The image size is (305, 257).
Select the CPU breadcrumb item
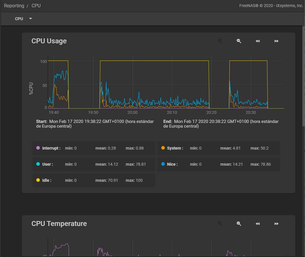tap(36, 6)
